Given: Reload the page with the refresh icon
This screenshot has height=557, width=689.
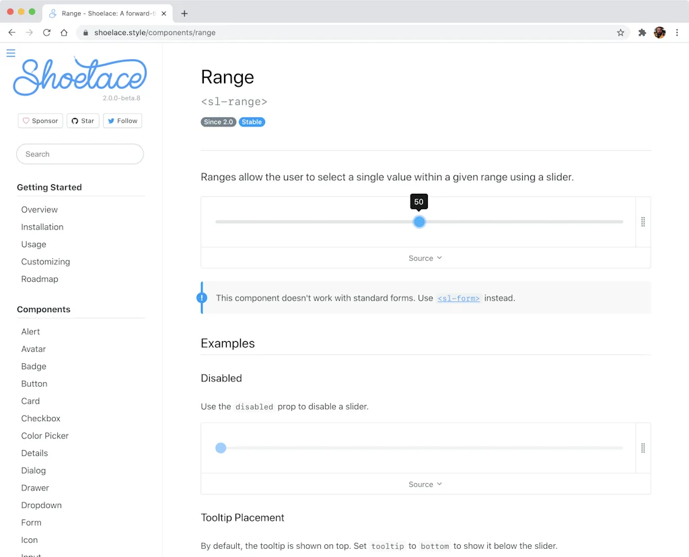Looking at the screenshot, I should pos(46,32).
